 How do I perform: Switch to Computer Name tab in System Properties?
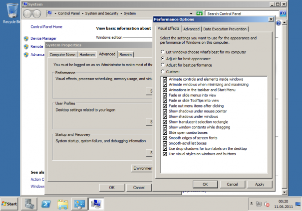point(62,55)
